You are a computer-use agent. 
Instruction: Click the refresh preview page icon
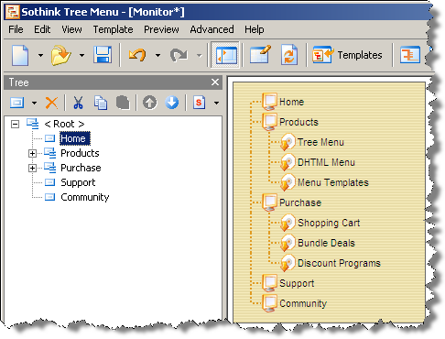point(289,55)
